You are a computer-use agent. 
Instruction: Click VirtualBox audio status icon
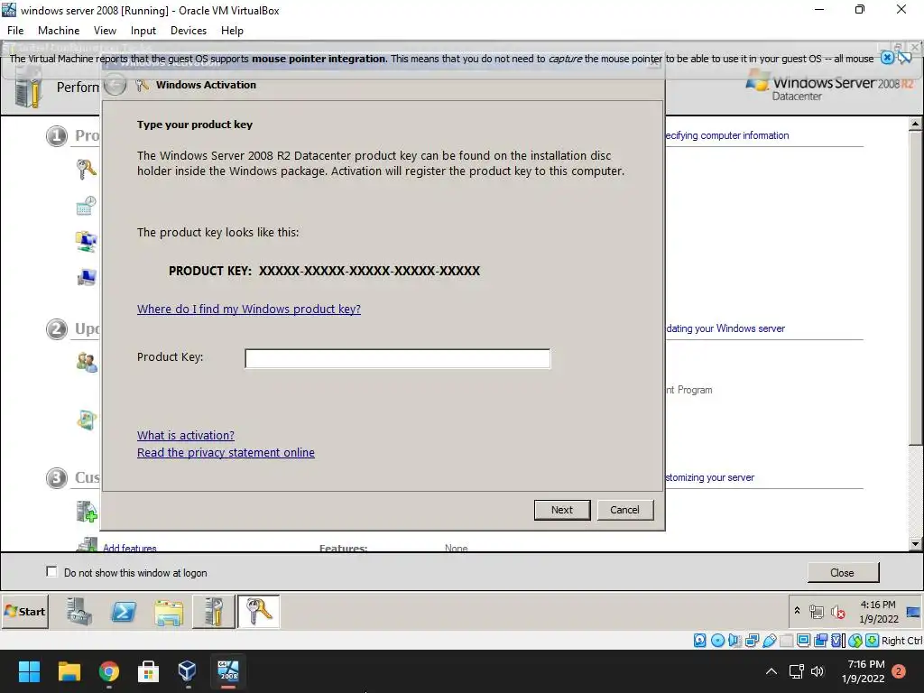pos(735,641)
